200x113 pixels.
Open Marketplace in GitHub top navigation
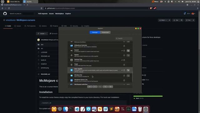coord(59,13)
